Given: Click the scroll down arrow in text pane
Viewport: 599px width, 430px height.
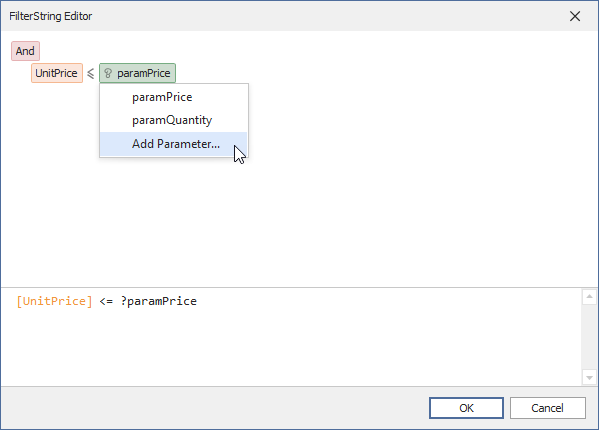Looking at the screenshot, I should (588, 377).
